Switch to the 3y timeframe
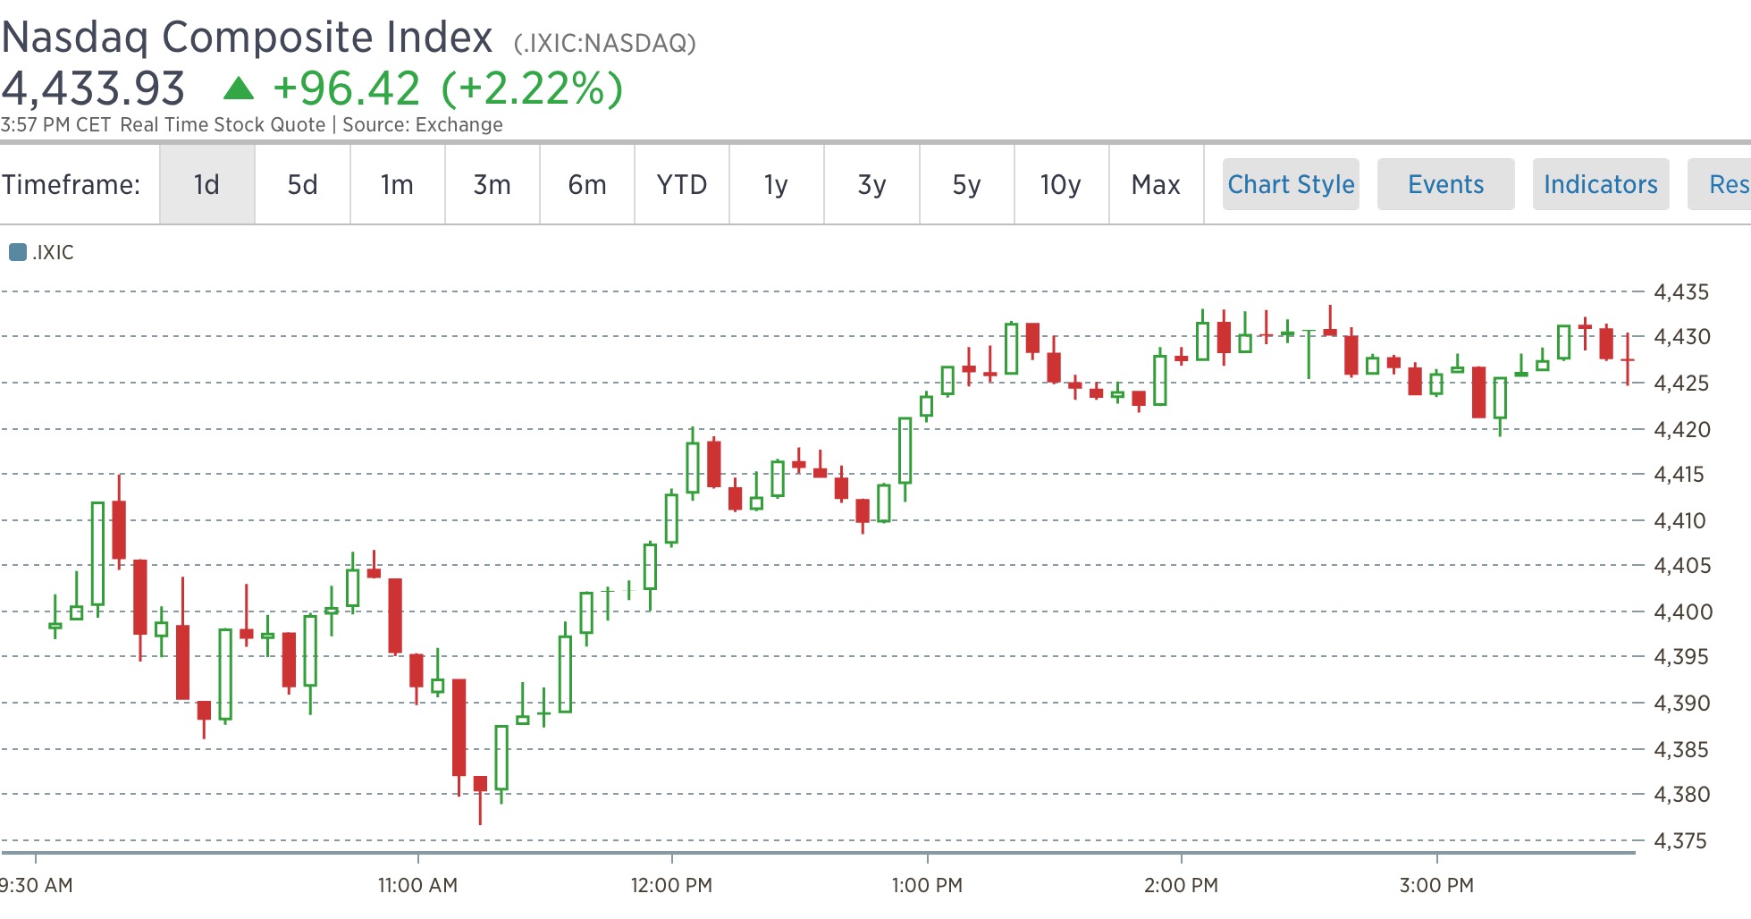The height and width of the screenshot is (919, 1751). click(x=871, y=184)
